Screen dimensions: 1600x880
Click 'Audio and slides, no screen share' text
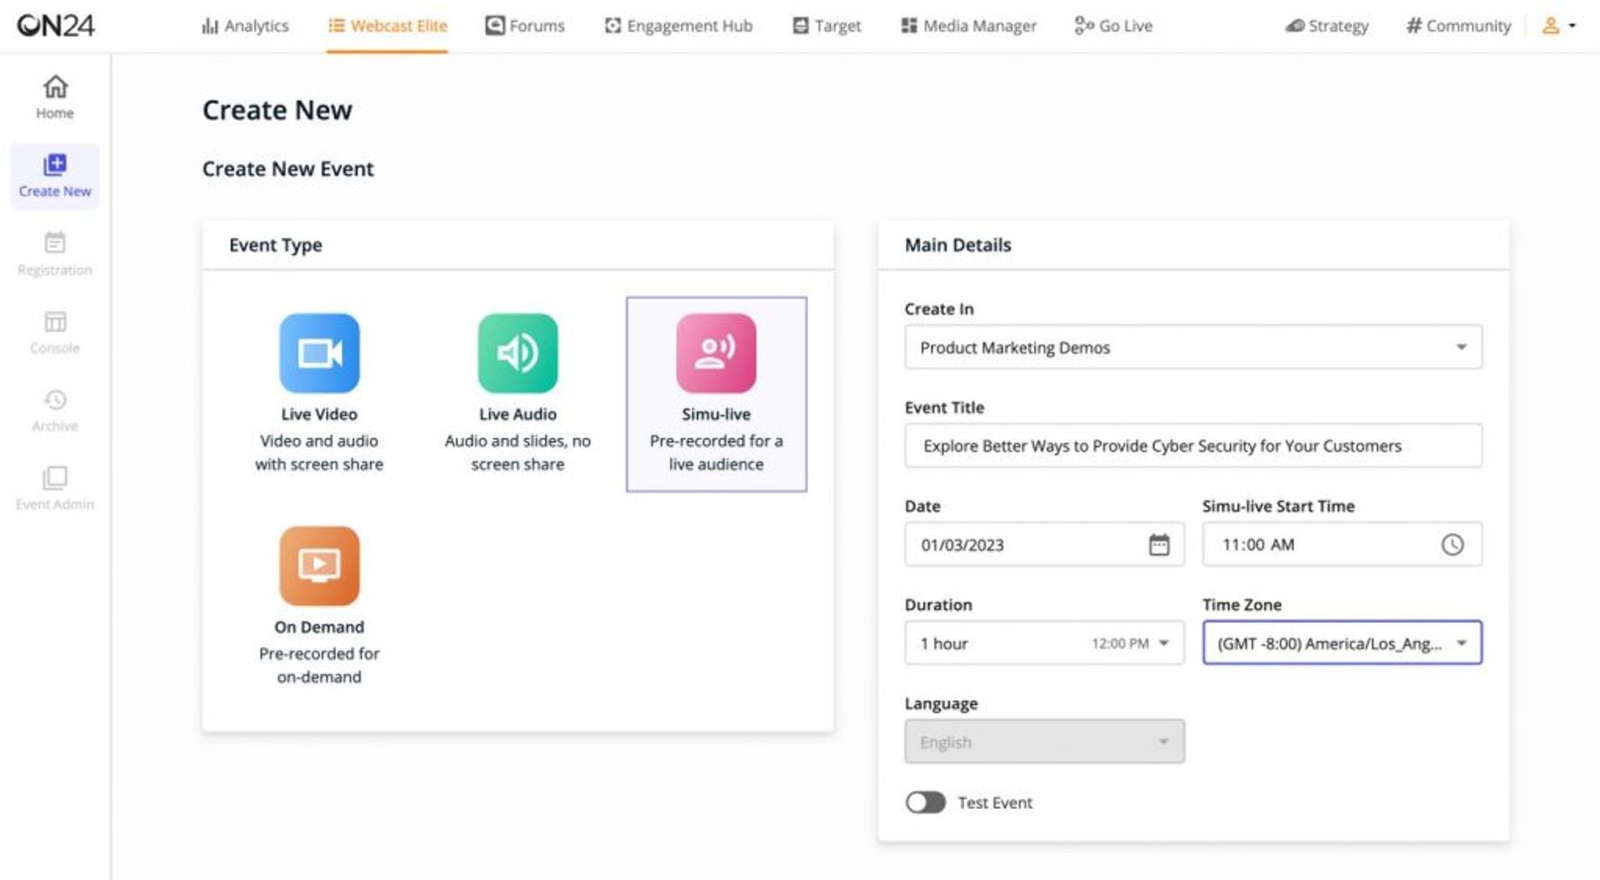[x=517, y=452]
